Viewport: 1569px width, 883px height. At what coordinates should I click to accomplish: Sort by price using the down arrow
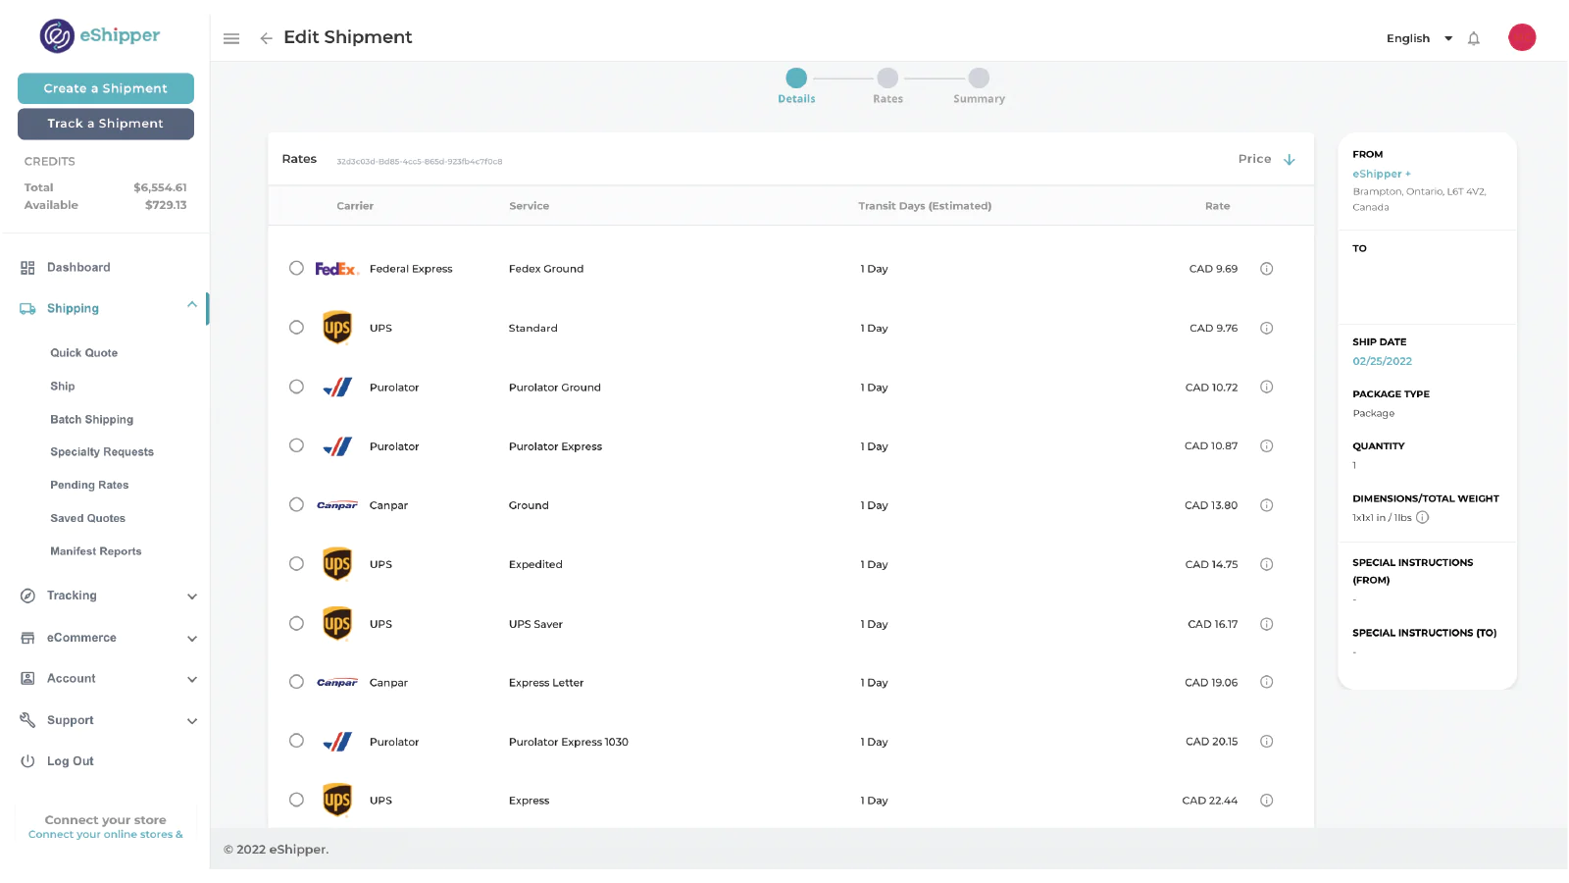pyautogui.click(x=1289, y=159)
